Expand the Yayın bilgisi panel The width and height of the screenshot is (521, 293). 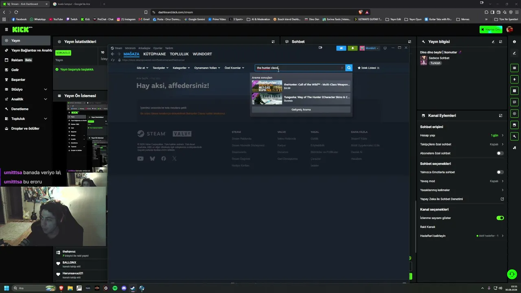501,42
